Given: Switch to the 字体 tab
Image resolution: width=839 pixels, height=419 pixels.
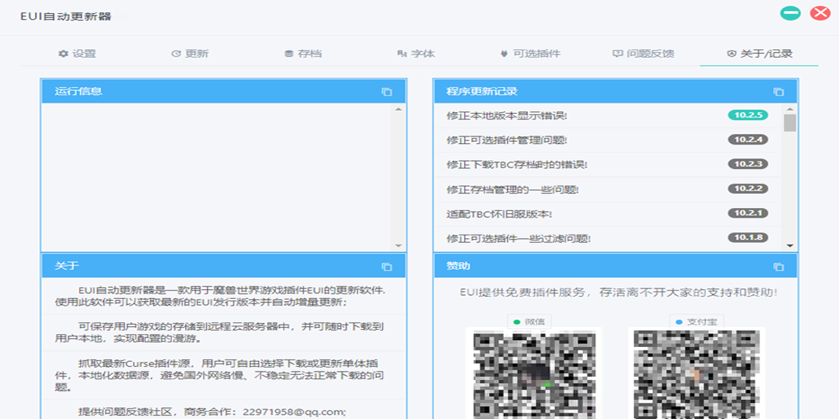Looking at the screenshot, I should (x=416, y=53).
